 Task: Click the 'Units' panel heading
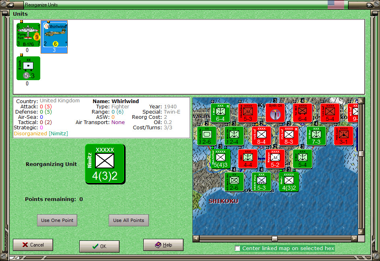21,14
